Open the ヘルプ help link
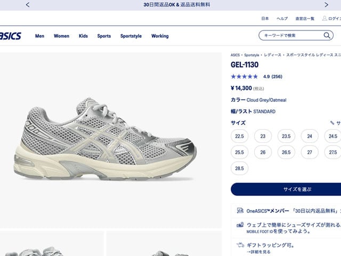 click(282, 19)
